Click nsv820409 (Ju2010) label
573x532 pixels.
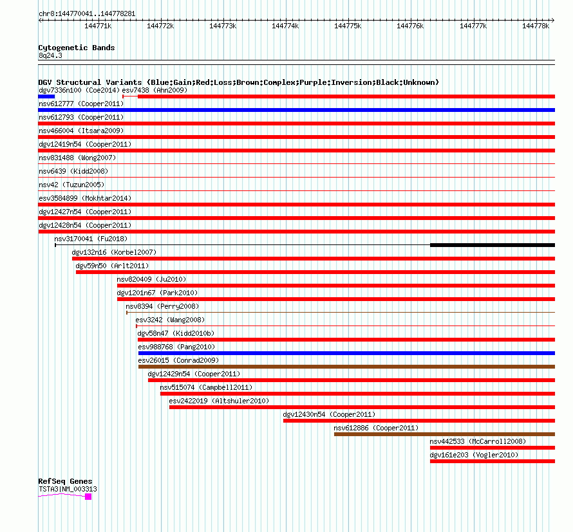(151, 279)
